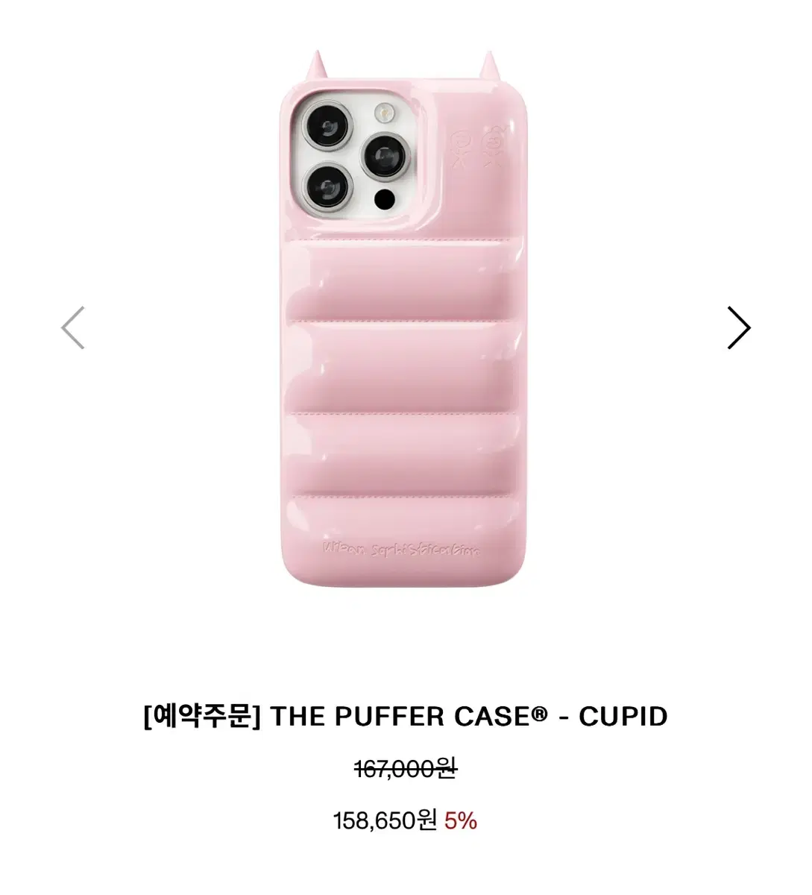
Task: Tap the right-side camera lens
Action: (x=385, y=157)
